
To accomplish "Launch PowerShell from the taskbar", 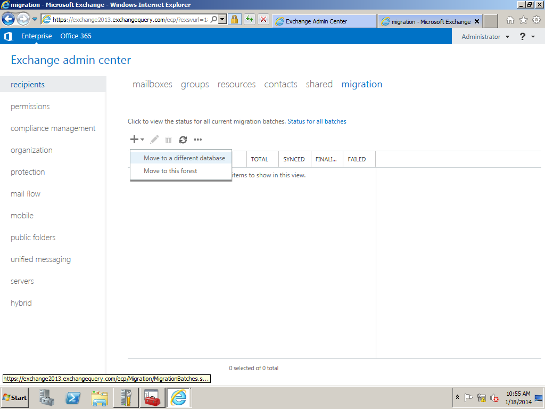I will pos(73,398).
